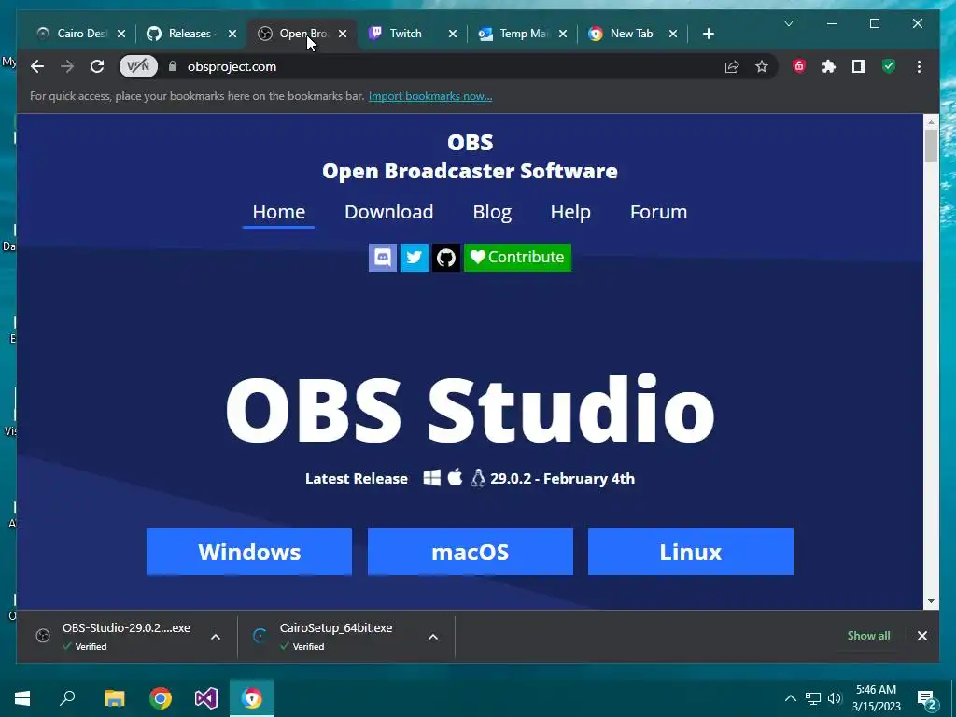Reload the obsproject.com page
956x717 pixels.
[x=97, y=66]
